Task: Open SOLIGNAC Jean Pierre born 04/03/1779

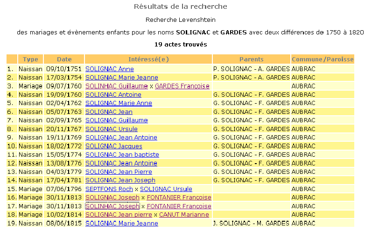Action: click(119, 172)
